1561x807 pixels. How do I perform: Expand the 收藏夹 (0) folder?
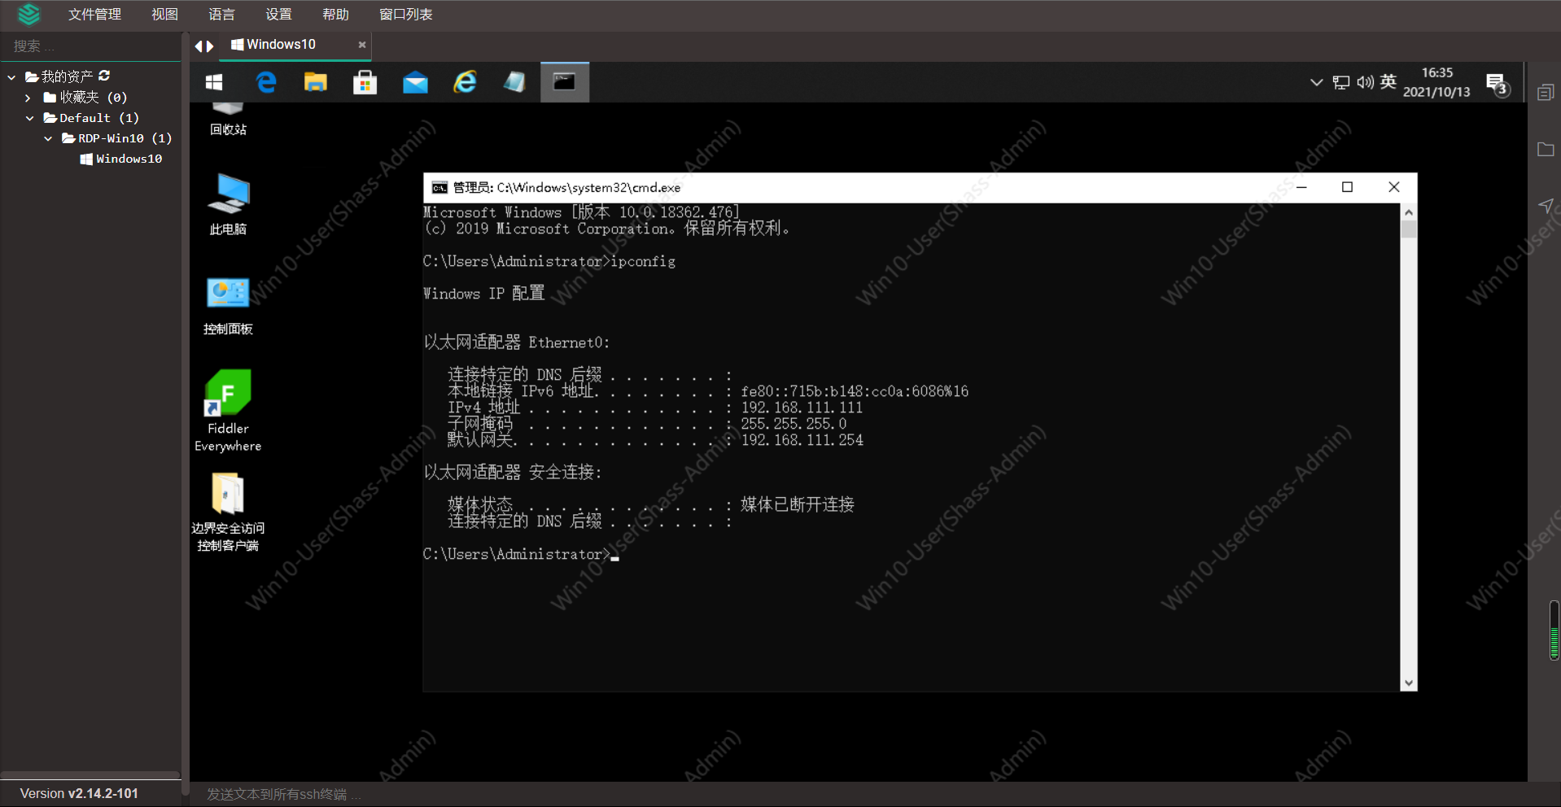coord(27,97)
